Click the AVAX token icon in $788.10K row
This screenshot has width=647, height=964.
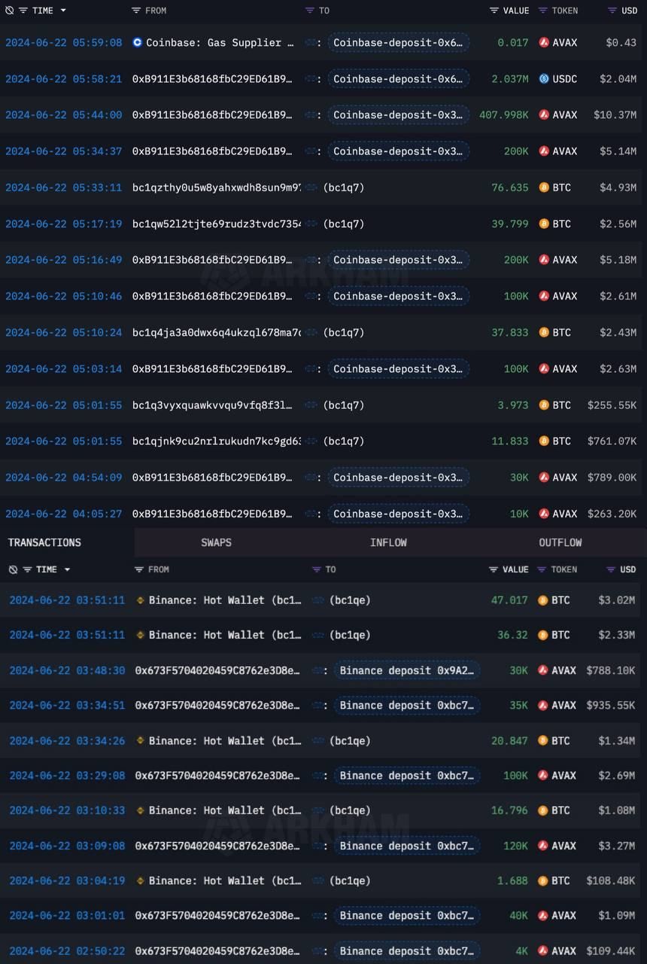pos(543,670)
